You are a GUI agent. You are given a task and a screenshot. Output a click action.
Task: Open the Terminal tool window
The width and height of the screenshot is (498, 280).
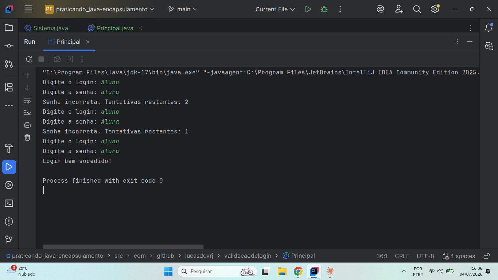tap(9, 203)
